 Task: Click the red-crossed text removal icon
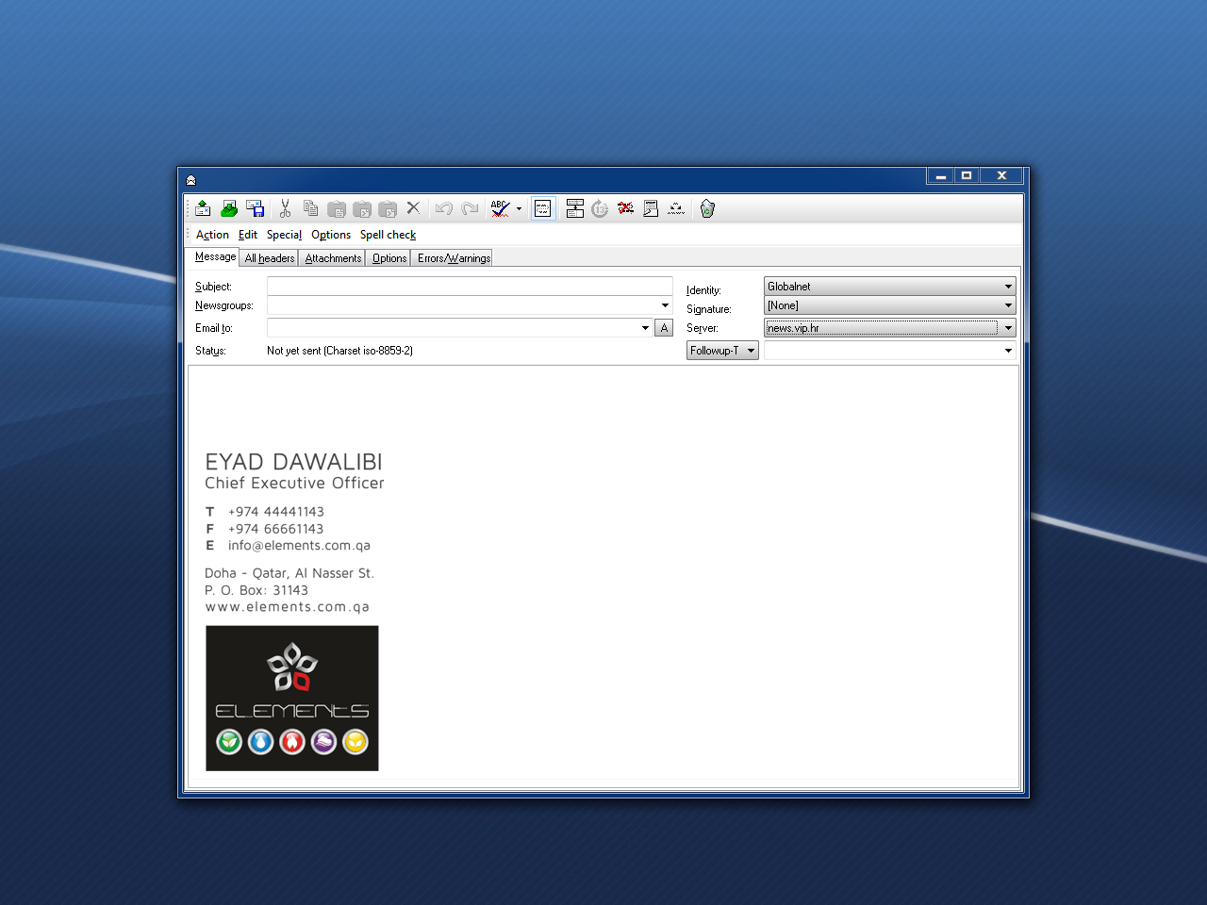pyautogui.click(x=625, y=208)
